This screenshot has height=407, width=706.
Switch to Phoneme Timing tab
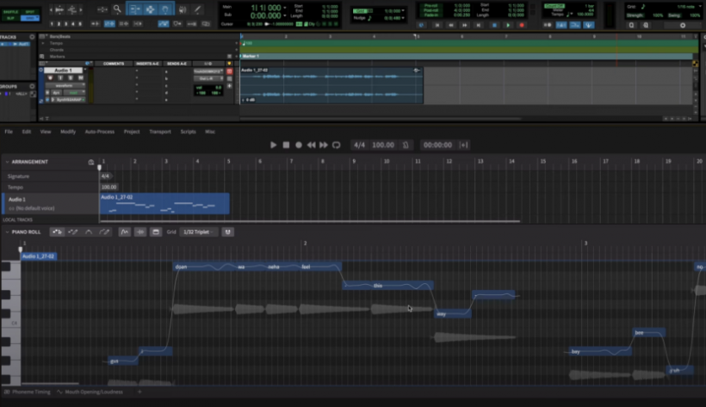pyautogui.click(x=28, y=392)
